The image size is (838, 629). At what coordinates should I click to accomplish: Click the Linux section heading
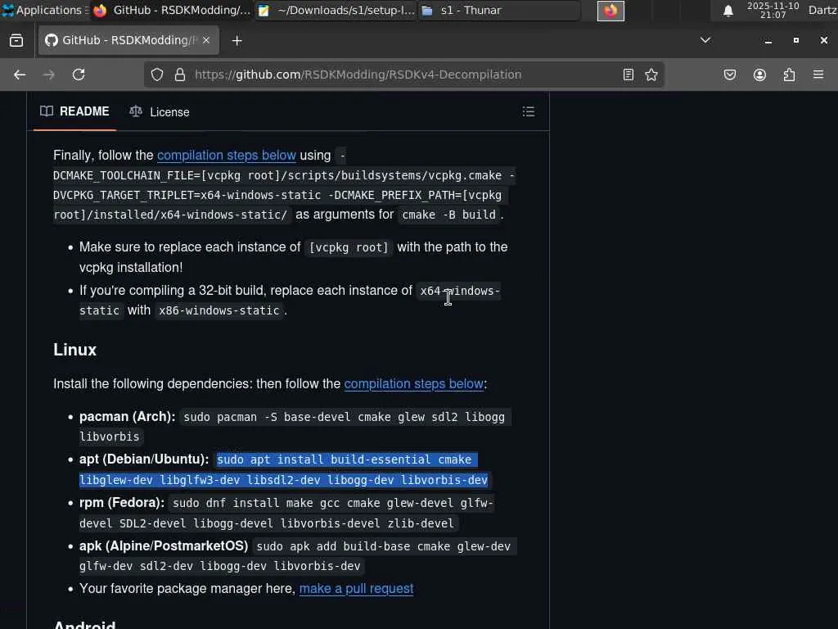tap(74, 350)
